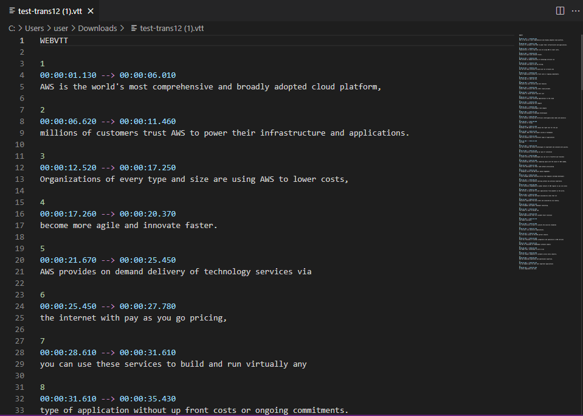The image size is (583, 416).
Task: Expand chevron after user in breadcrumb
Action: 73,28
